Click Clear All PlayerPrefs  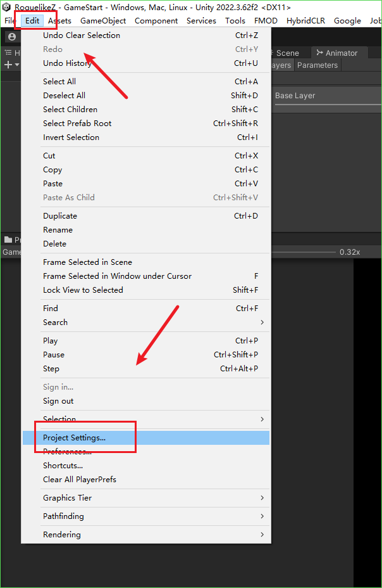(80, 480)
